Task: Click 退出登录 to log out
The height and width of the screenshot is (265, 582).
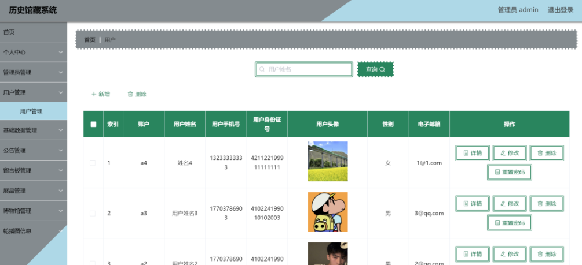Action: click(x=561, y=10)
